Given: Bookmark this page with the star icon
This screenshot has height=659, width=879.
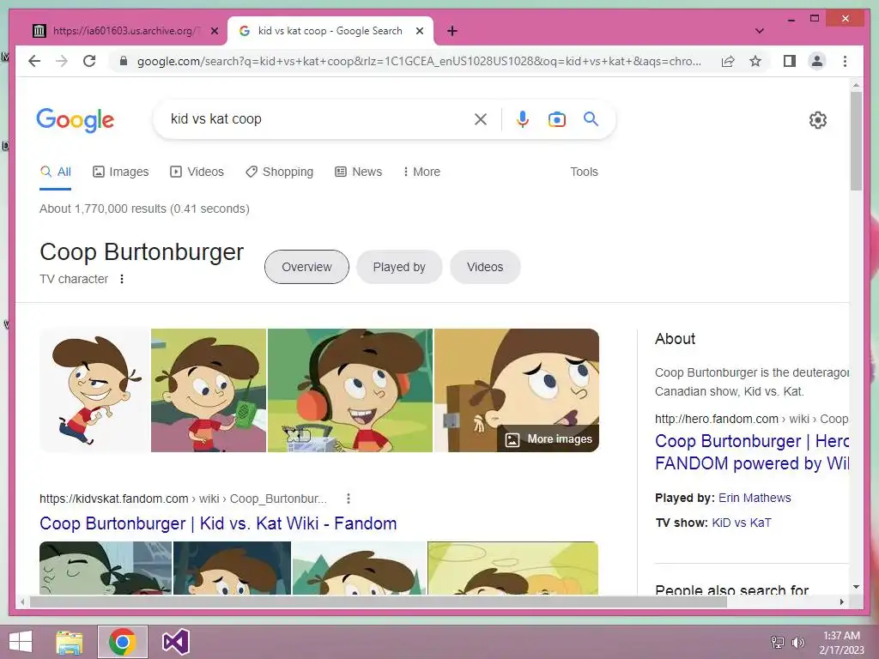Looking at the screenshot, I should click(x=755, y=61).
